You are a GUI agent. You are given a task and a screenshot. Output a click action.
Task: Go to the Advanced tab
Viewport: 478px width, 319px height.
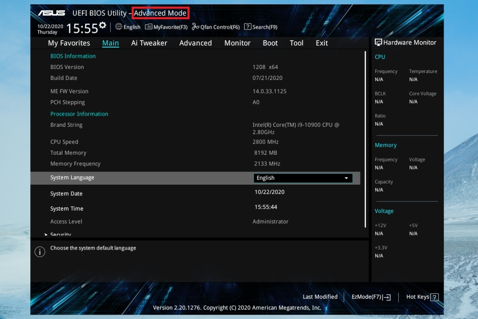point(195,43)
